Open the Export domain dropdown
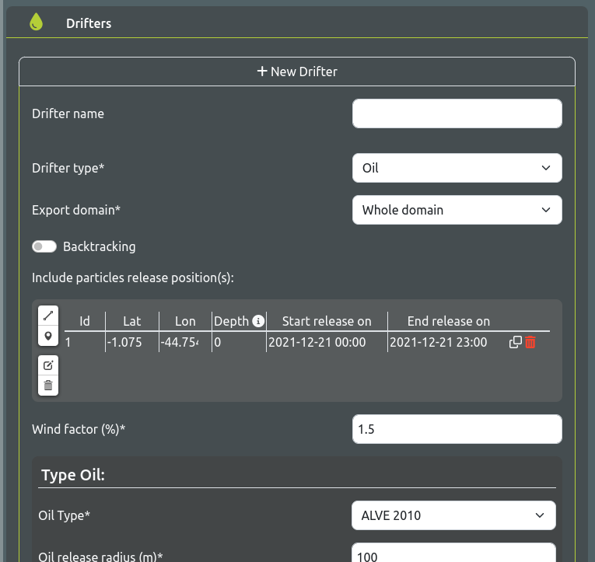595x562 pixels. (x=457, y=210)
